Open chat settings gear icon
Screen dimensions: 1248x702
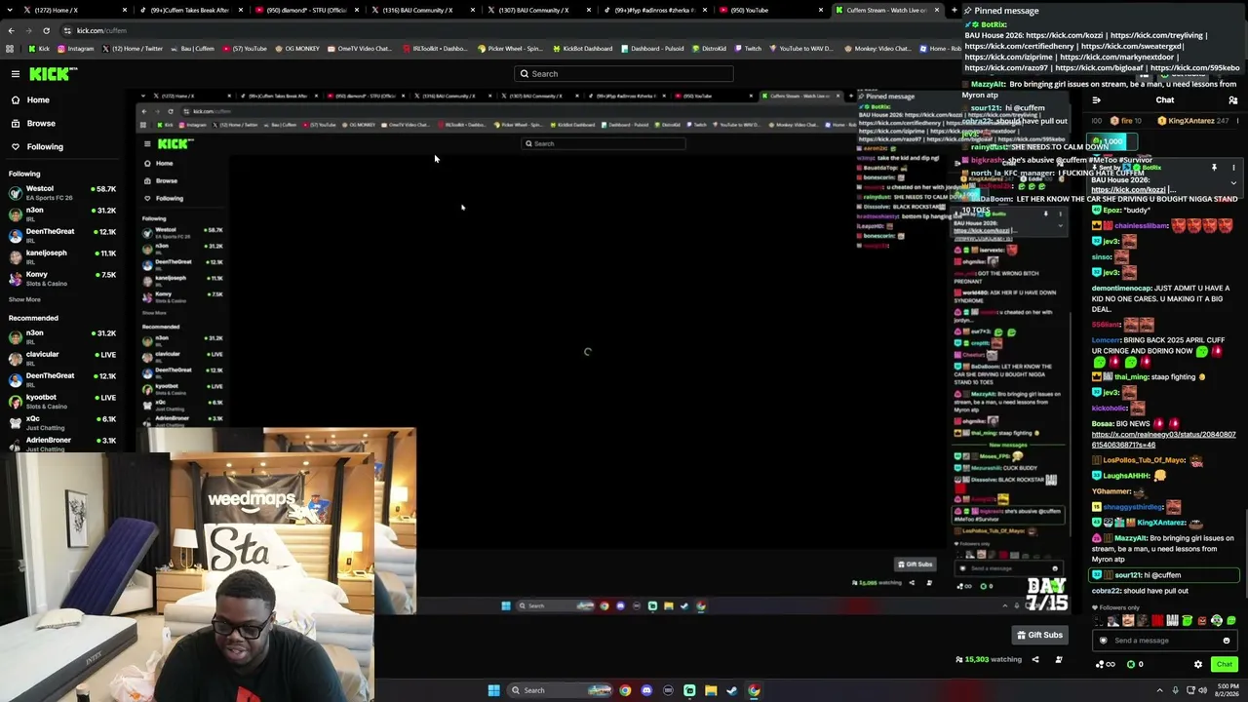tap(1198, 665)
